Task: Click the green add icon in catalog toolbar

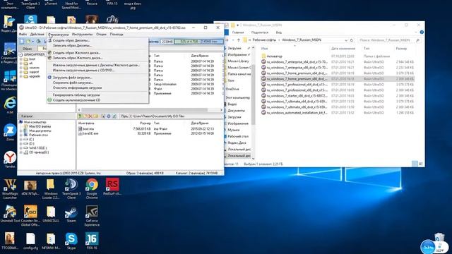Action: point(80,116)
